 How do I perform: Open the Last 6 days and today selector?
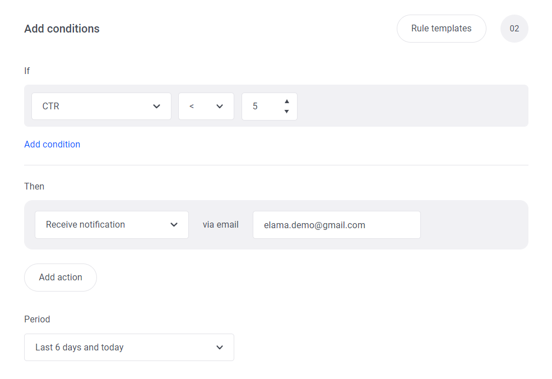tap(129, 347)
